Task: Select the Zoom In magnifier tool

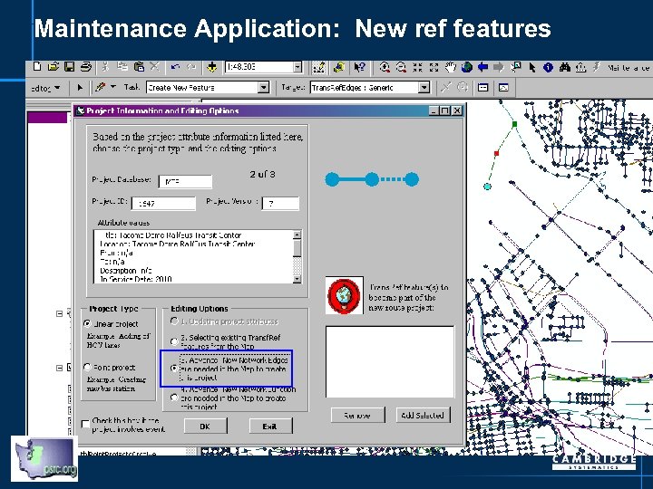Action: 385,67
